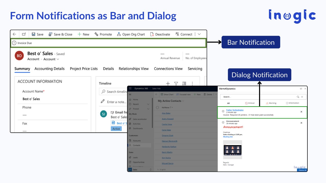Image resolution: width=326 pixels, height=183 pixels.
Task: Click Focused view in the contacts toolbar
Action: coord(183,94)
